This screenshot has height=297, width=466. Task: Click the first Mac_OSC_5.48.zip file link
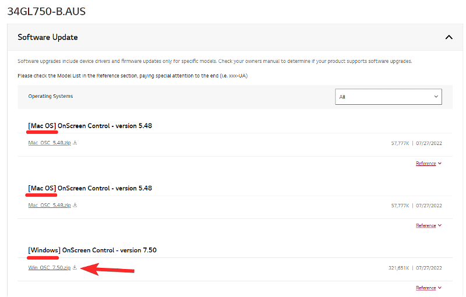49,143
